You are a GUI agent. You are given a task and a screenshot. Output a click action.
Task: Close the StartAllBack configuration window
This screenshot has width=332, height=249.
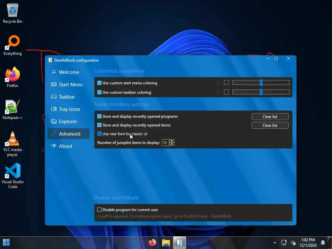point(288,58)
